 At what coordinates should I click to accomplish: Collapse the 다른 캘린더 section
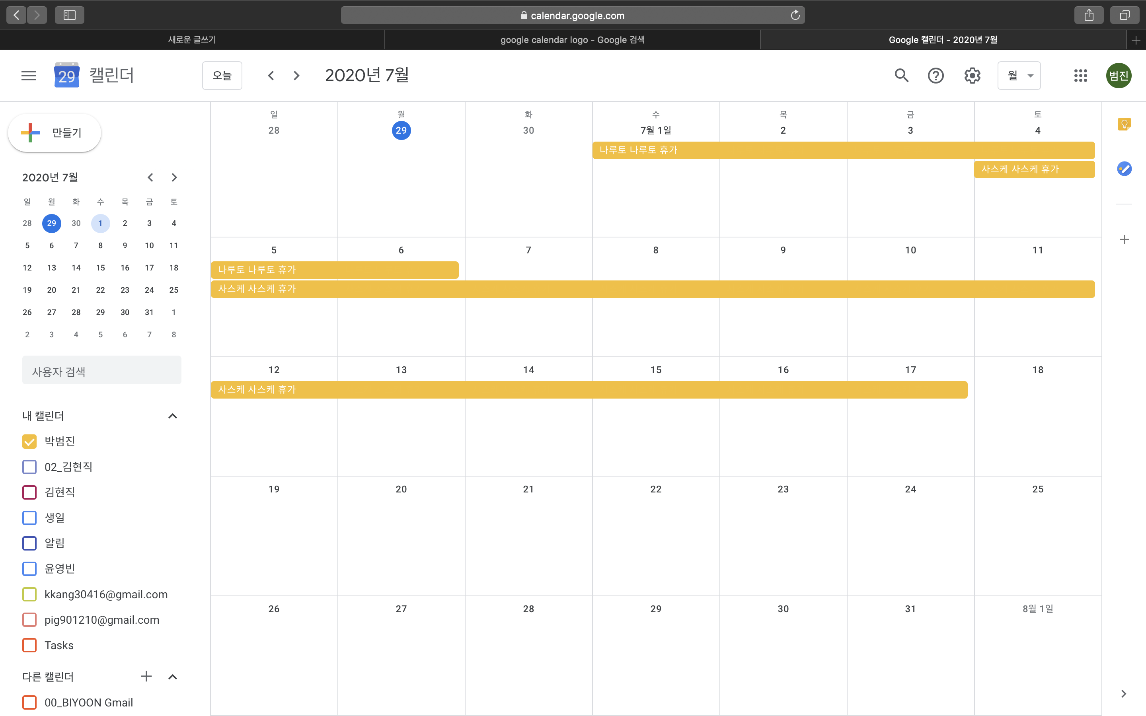pos(173,677)
